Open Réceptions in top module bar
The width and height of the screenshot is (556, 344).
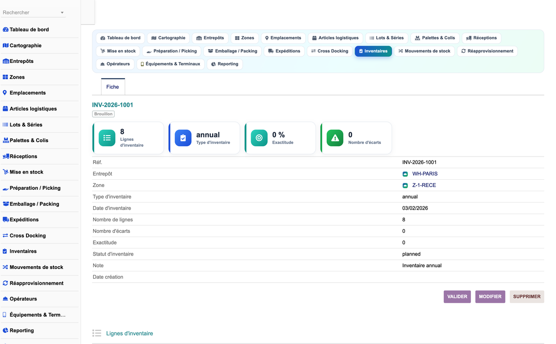coord(481,38)
